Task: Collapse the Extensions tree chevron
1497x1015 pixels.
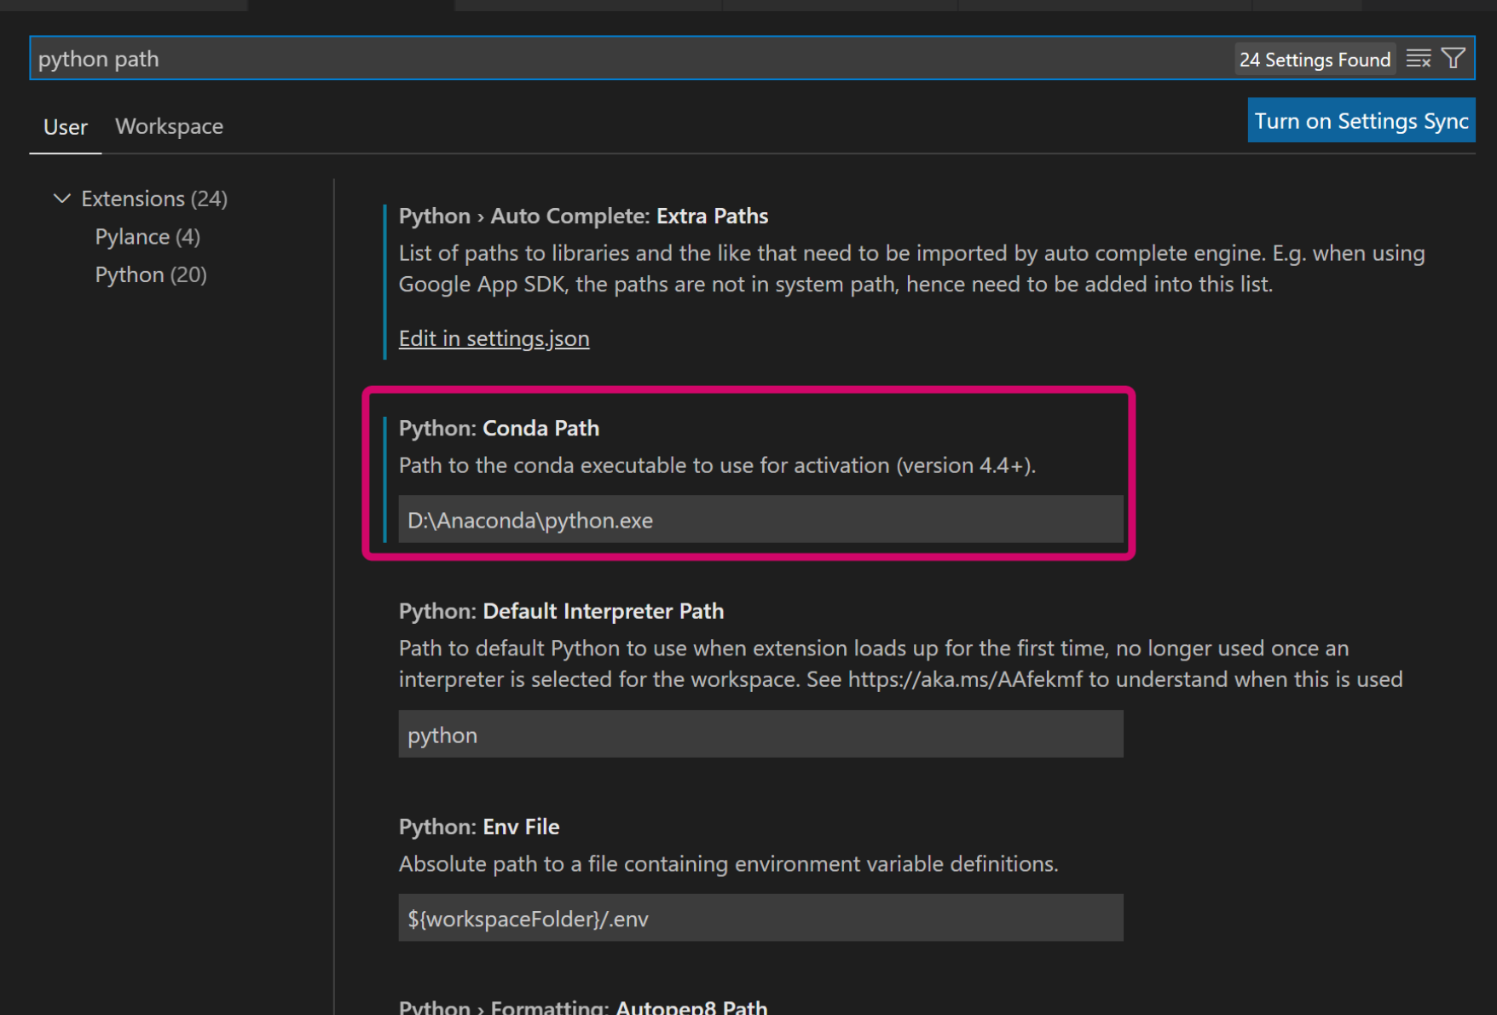Action: 62,199
